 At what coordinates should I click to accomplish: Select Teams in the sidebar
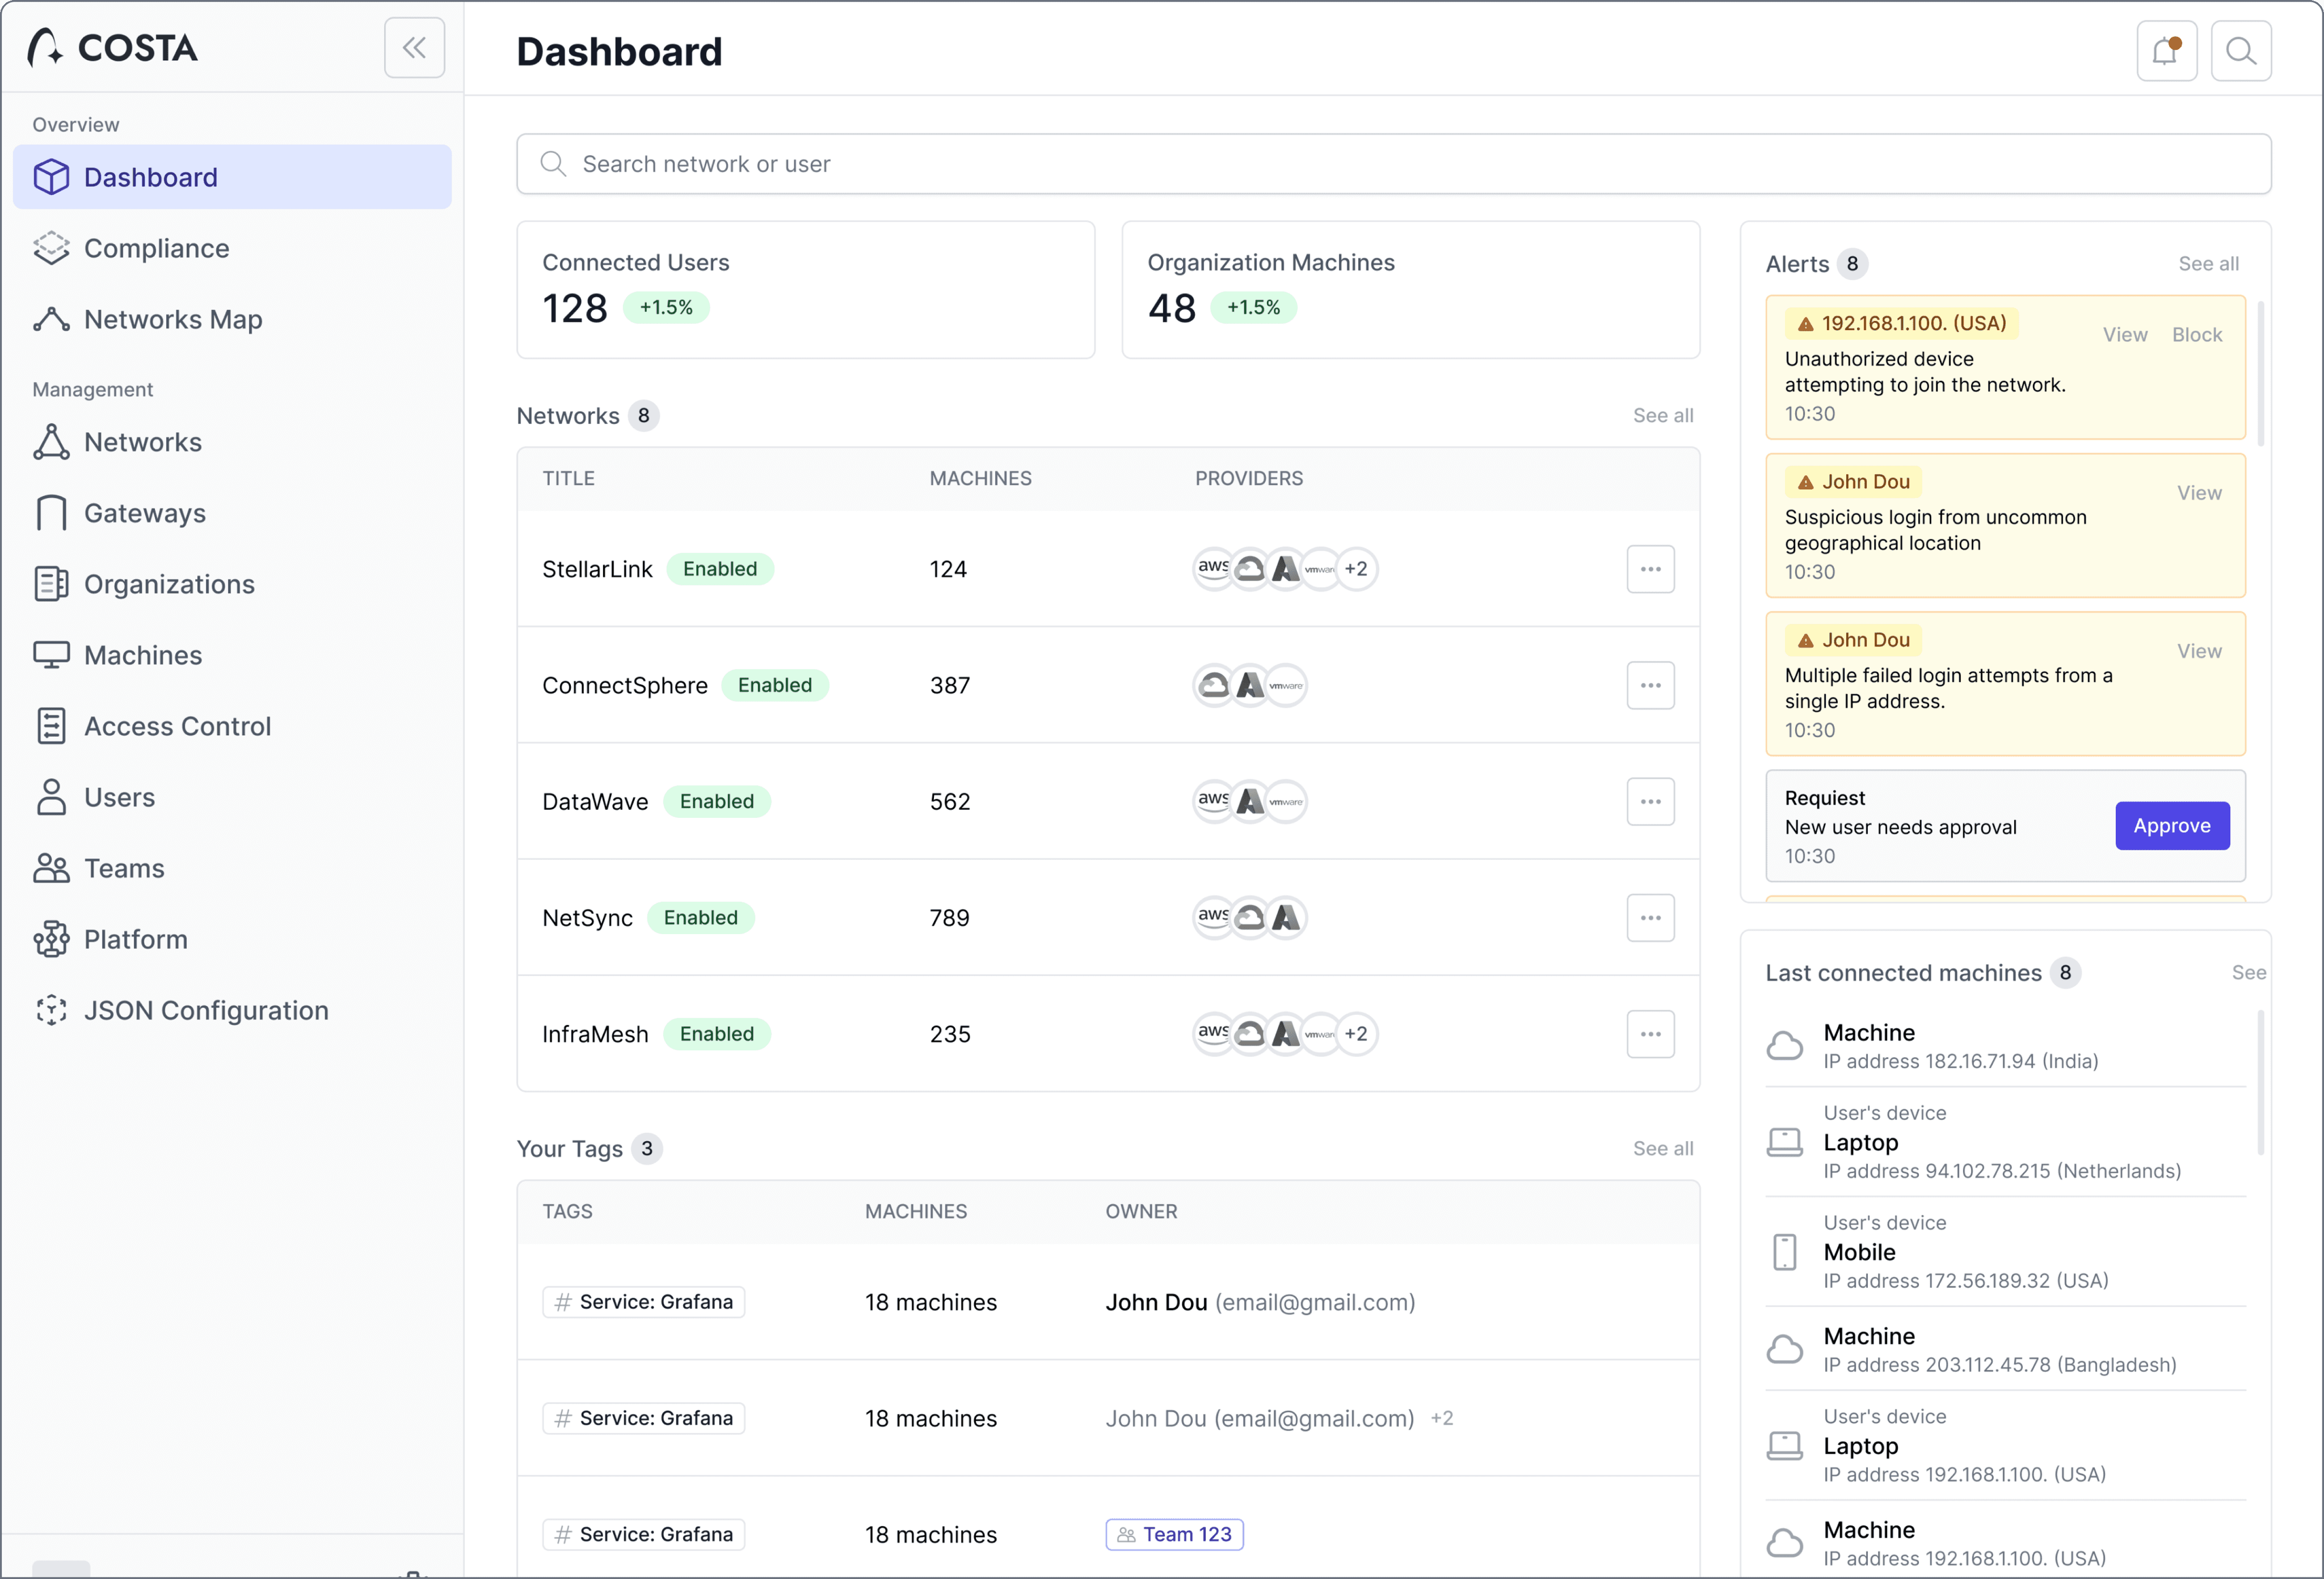tap(232, 867)
